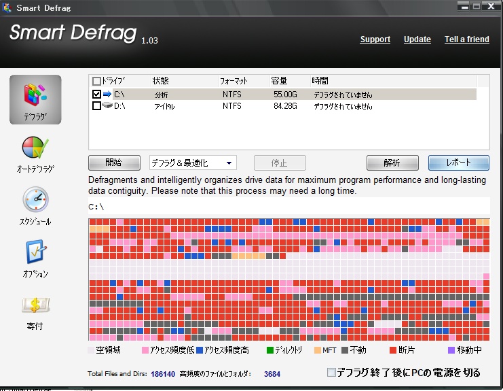Click the purple 移動中 legend swatch
503x391 pixels.
(x=451, y=350)
